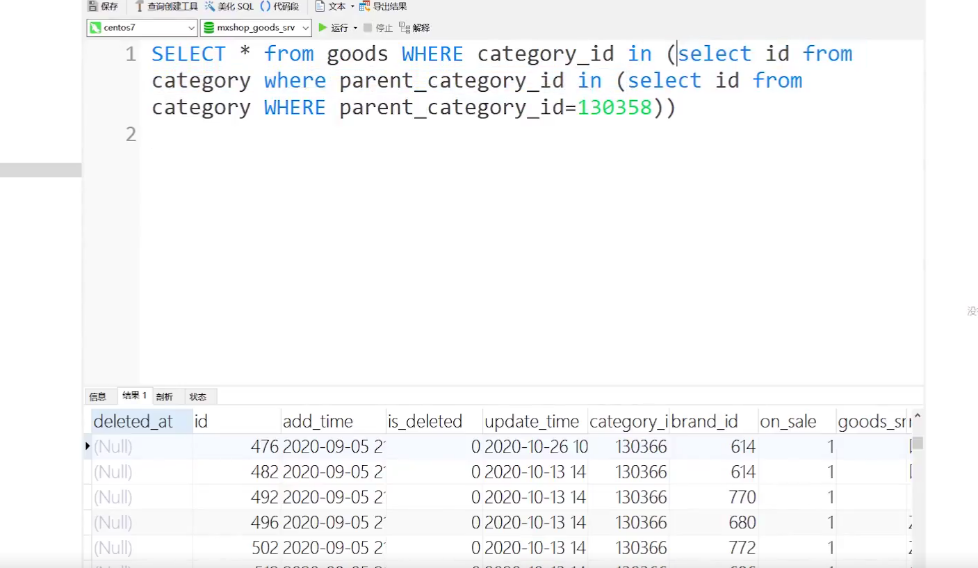Open the centos7 connection dropdown
The width and height of the screenshot is (978, 568).
(x=191, y=28)
